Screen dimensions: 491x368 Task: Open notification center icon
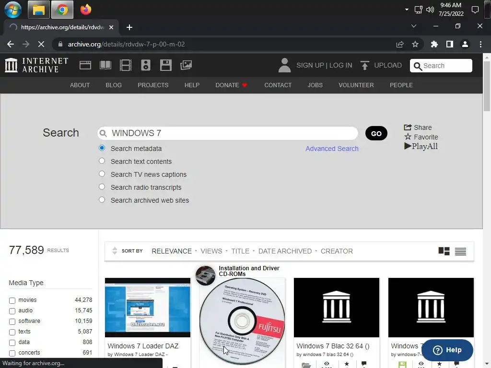coord(475,10)
